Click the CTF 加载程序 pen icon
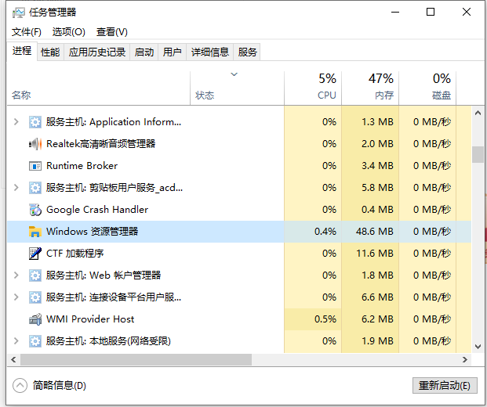This screenshot has height=407, width=487. point(35,254)
